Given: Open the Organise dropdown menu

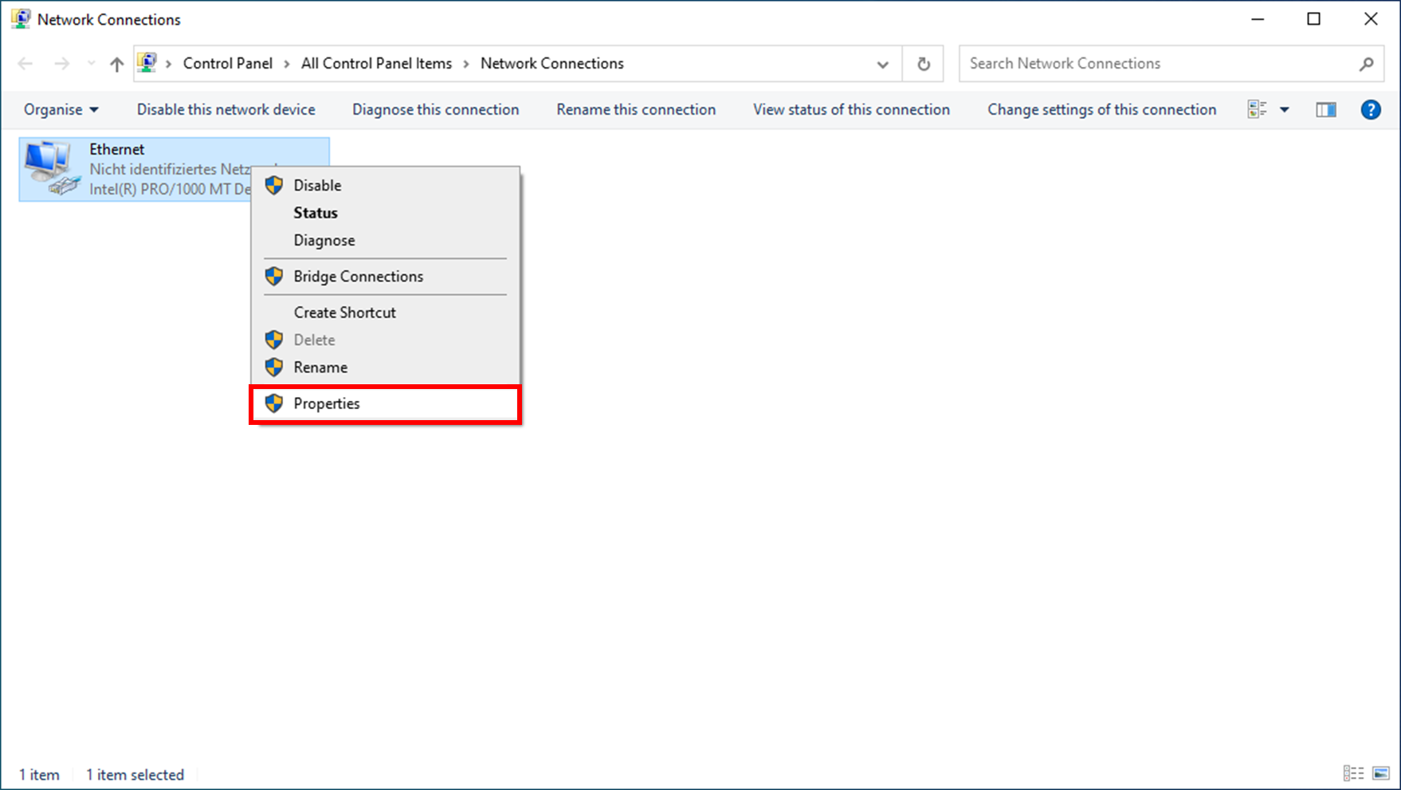Looking at the screenshot, I should click(61, 110).
